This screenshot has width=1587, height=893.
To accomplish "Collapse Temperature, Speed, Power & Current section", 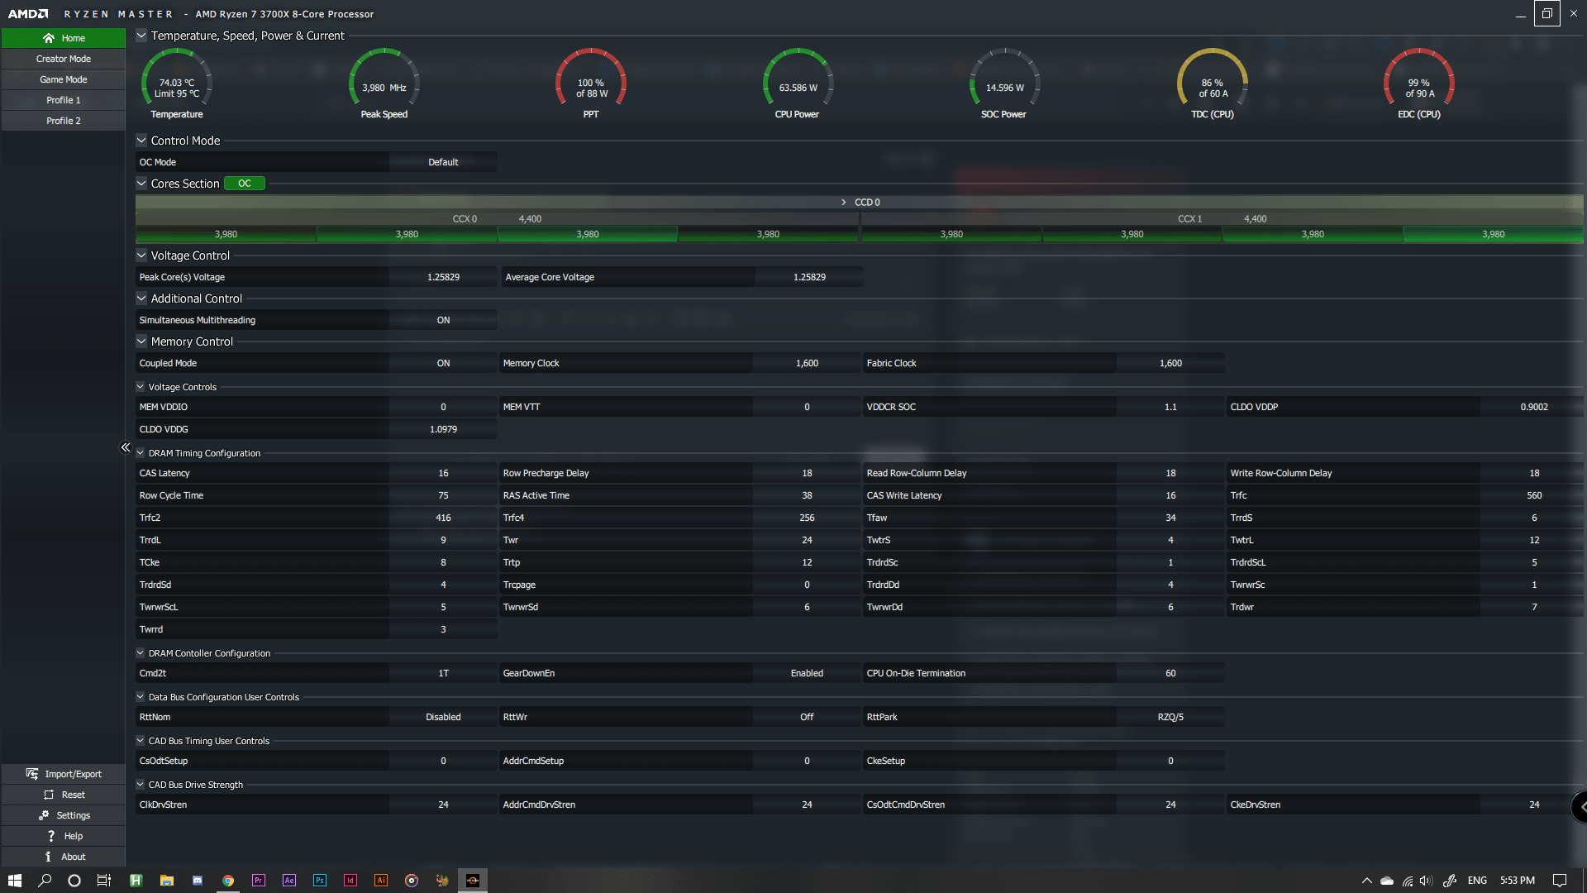I will click(141, 36).
